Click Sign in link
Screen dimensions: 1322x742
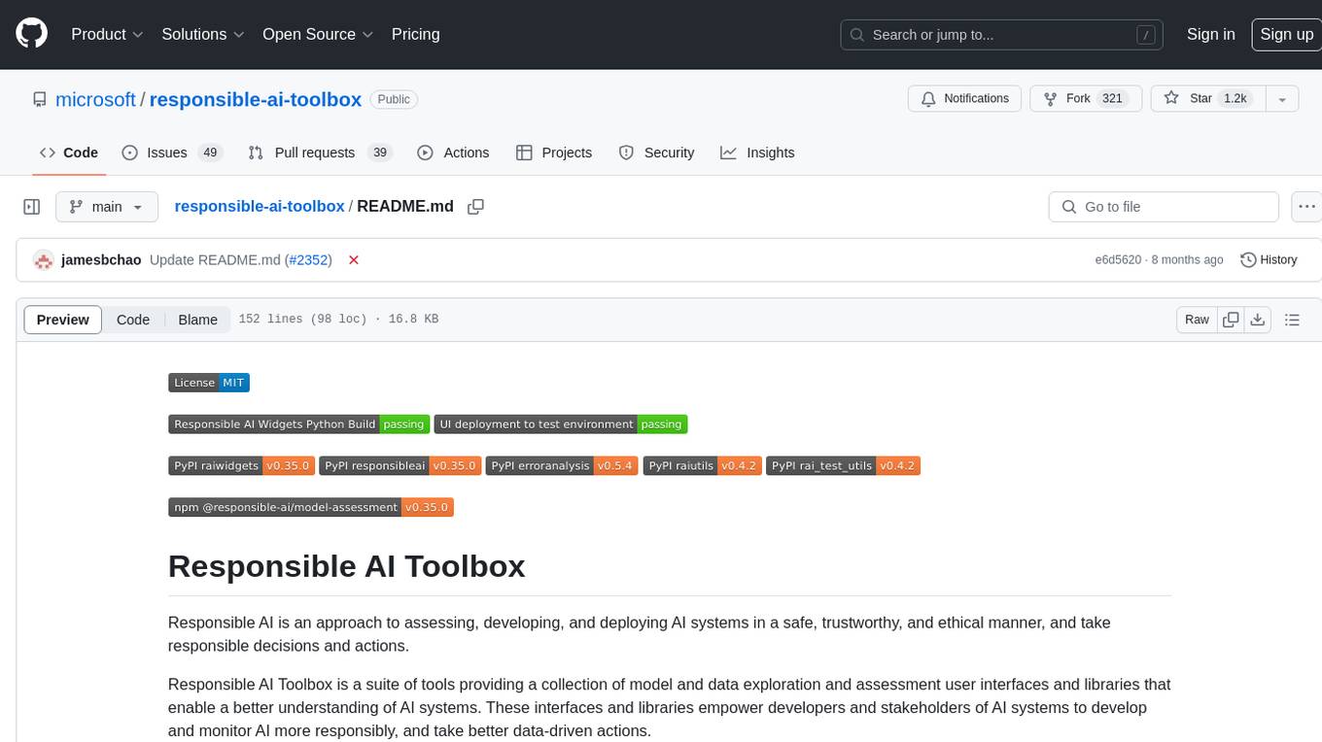point(1210,34)
